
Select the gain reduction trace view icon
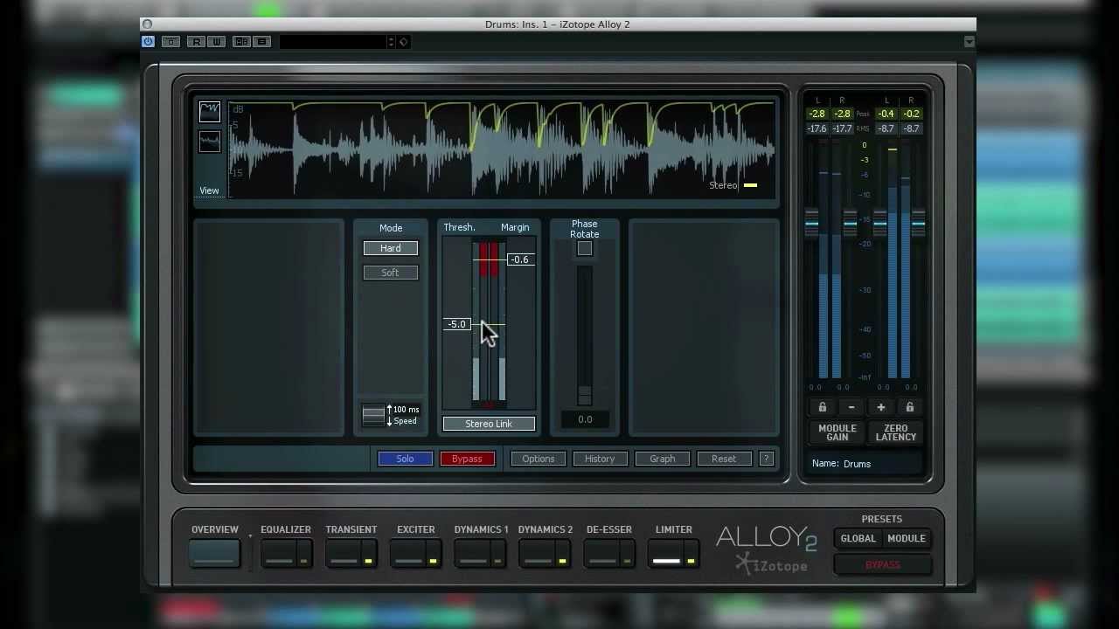pos(210,111)
